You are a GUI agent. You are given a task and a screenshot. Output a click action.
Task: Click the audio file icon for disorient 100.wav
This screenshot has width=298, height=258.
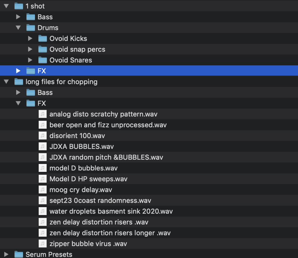pos(43,136)
